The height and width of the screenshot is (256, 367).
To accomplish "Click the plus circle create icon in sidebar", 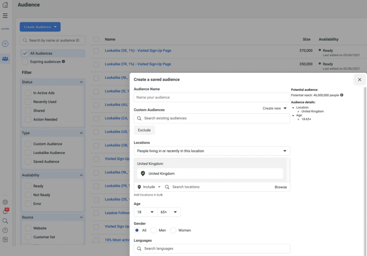I will pos(5,44).
